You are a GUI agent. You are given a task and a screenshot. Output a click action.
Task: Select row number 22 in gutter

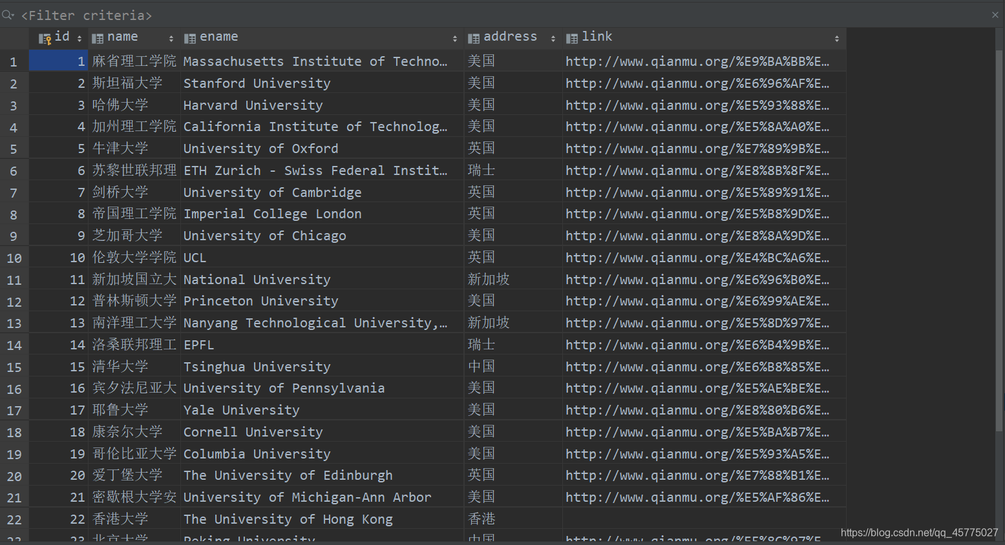click(x=14, y=520)
